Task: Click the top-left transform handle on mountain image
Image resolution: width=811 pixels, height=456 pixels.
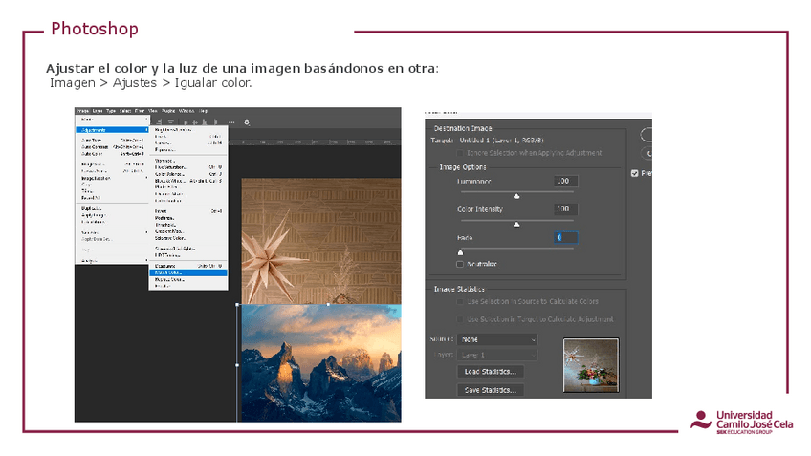Action: tap(238, 305)
